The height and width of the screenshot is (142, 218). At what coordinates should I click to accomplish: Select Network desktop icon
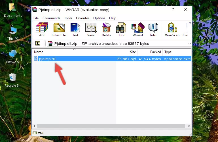[x=13, y=57]
